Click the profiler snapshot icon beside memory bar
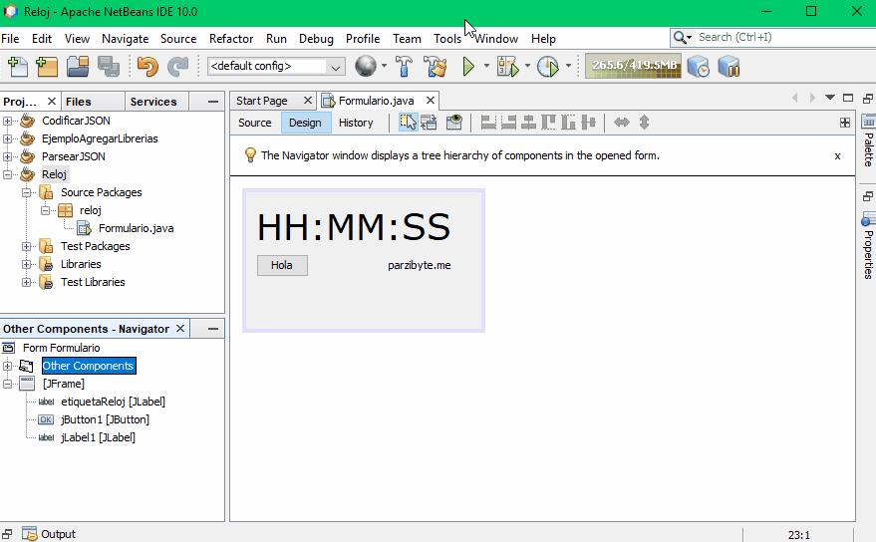The width and height of the screenshot is (876, 542). 699,66
